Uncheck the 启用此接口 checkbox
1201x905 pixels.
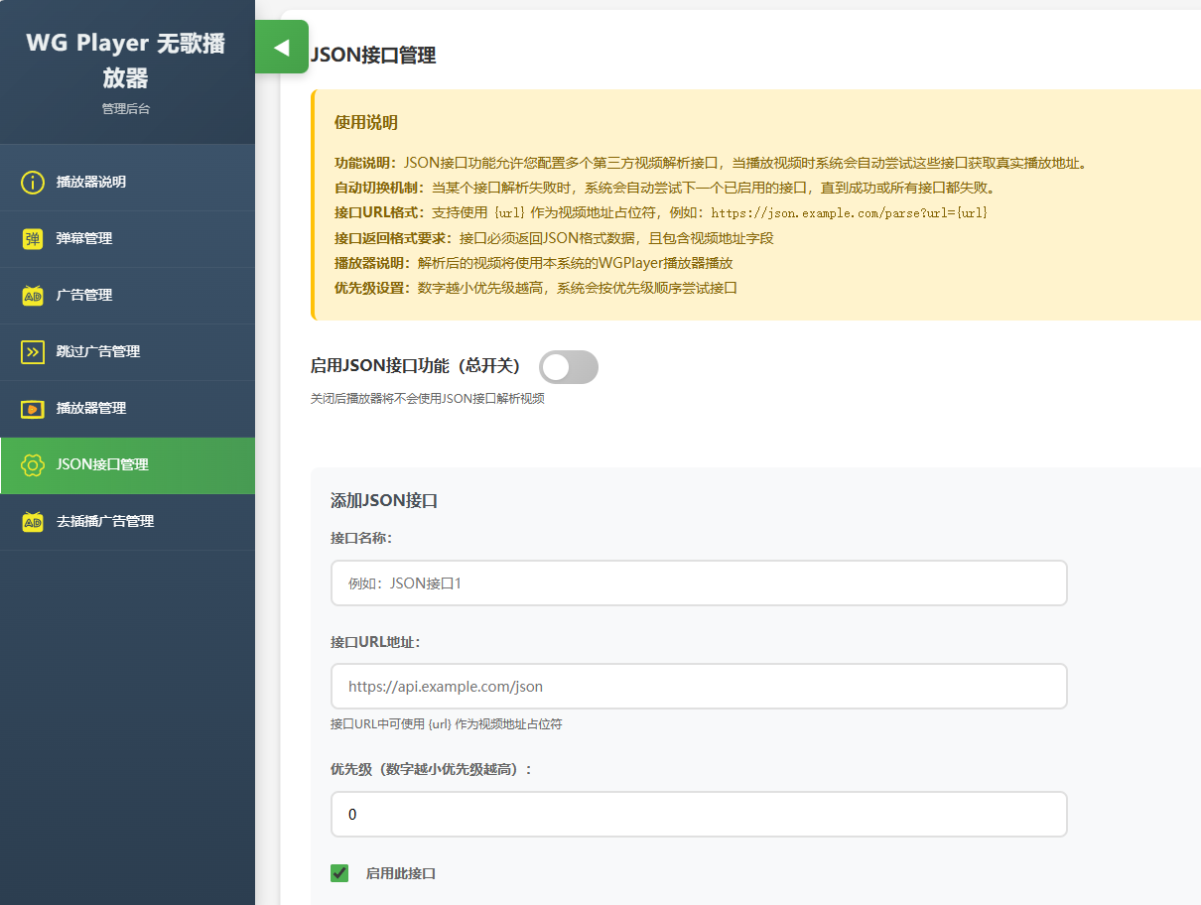tap(339, 872)
